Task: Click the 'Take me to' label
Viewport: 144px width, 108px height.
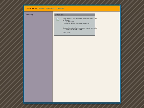Action: click(x=32, y=8)
